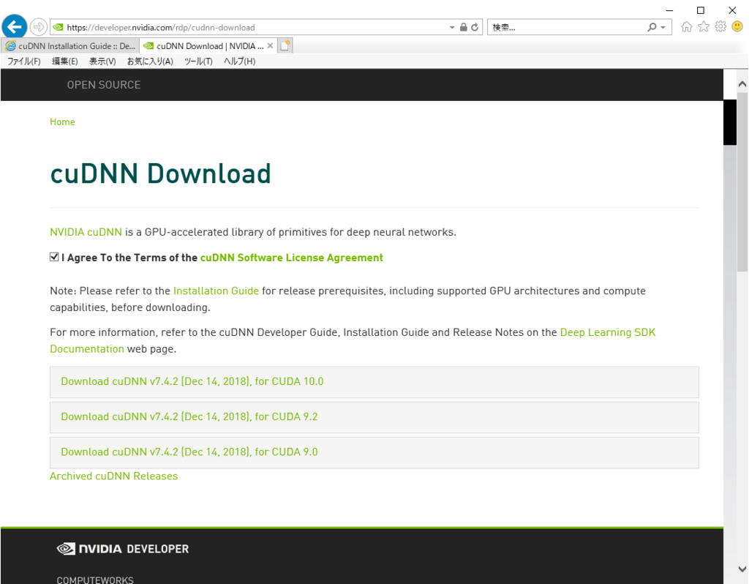Viewport: 749px width, 584px height.
Task: Click the forward navigation arrow
Action: point(38,27)
